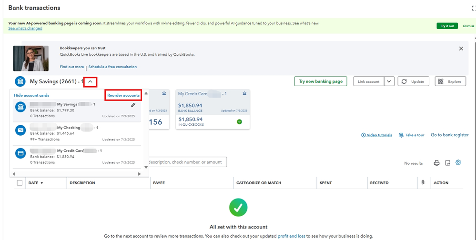
Task: Sort by the DATE column header
Action: click(36, 183)
